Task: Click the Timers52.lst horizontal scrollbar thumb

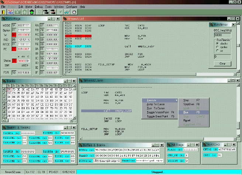Action: pos(131,74)
